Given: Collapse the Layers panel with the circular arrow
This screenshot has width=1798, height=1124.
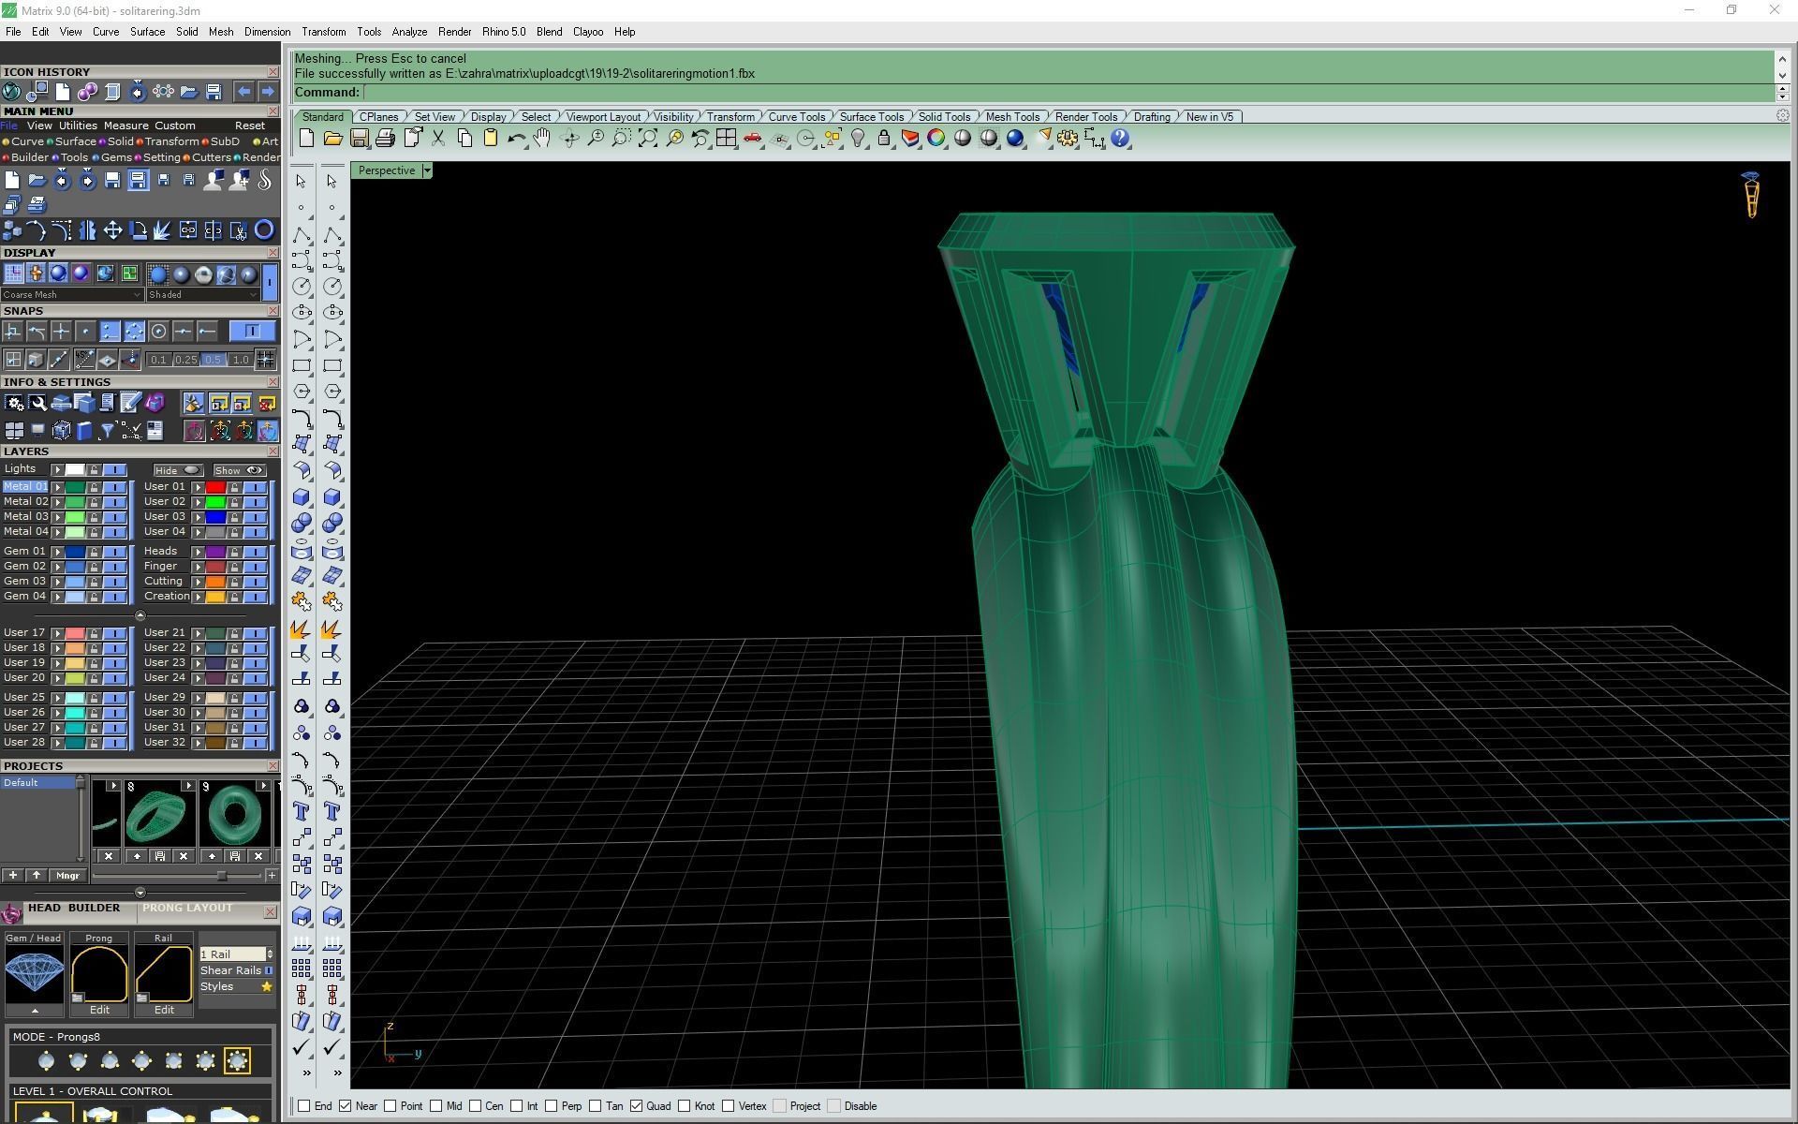Looking at the screenshot, I should coord(140,615).
